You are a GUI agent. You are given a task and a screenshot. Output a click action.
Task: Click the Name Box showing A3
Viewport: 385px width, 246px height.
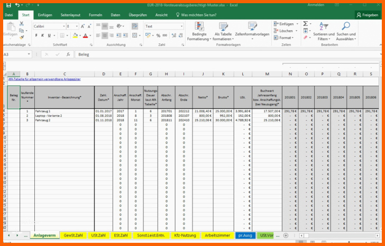(x=17, y=54)
